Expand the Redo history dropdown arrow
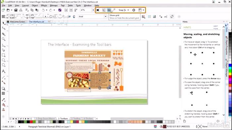The image size is (232, 130). [54, 10]
